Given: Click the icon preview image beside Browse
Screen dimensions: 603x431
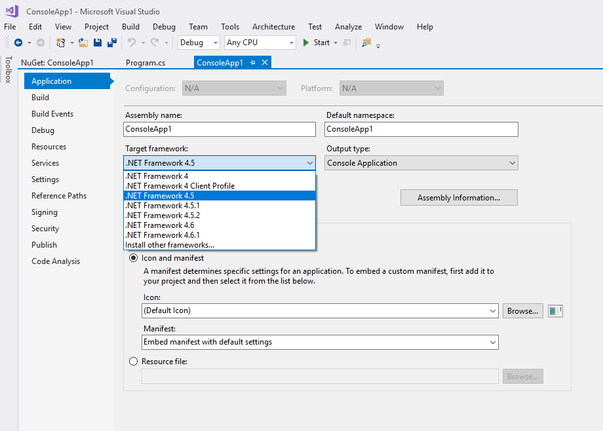Looking at the screenshot, I should (x=555, y=310).
